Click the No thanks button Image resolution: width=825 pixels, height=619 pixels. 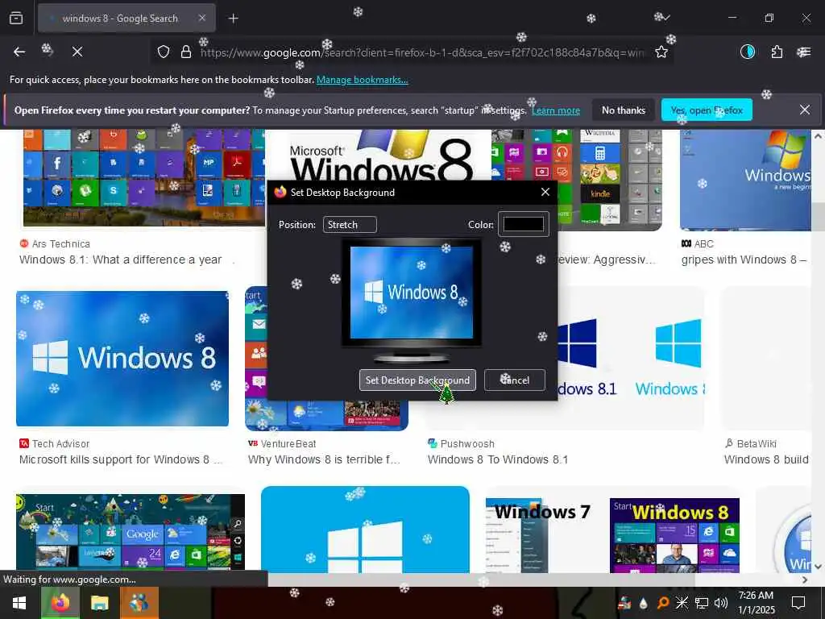[624, 110]
